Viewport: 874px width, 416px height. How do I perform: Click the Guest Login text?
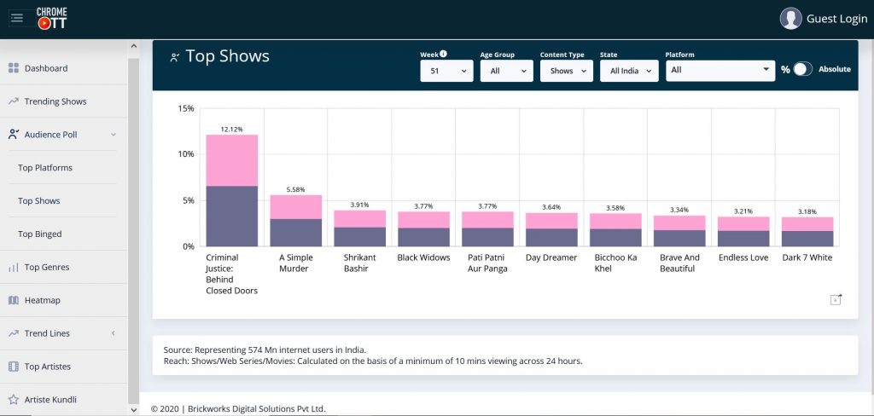point(836,19)
